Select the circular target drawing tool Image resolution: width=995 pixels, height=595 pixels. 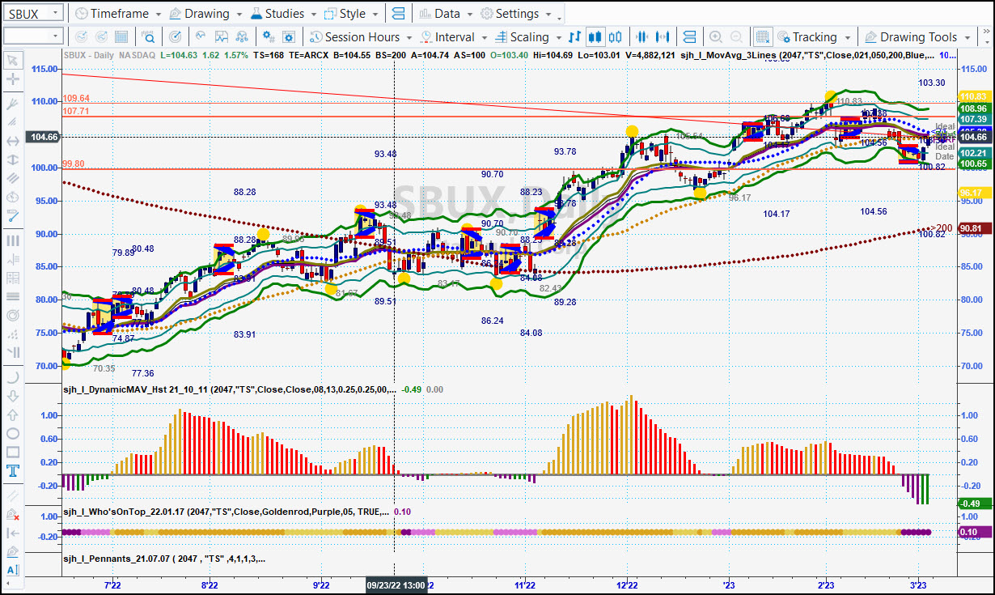click(x=13, y=315)
